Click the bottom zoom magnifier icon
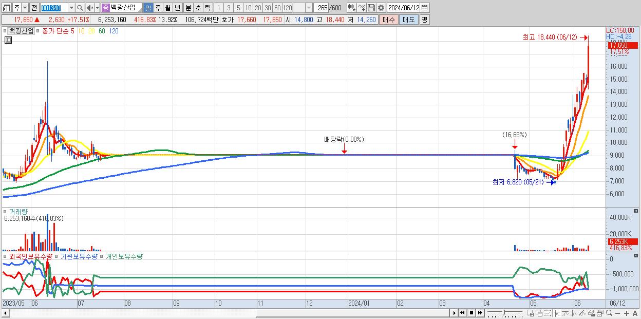Viewport: 641px width, 319px height. pyautogui.click(x=609, y=313)
